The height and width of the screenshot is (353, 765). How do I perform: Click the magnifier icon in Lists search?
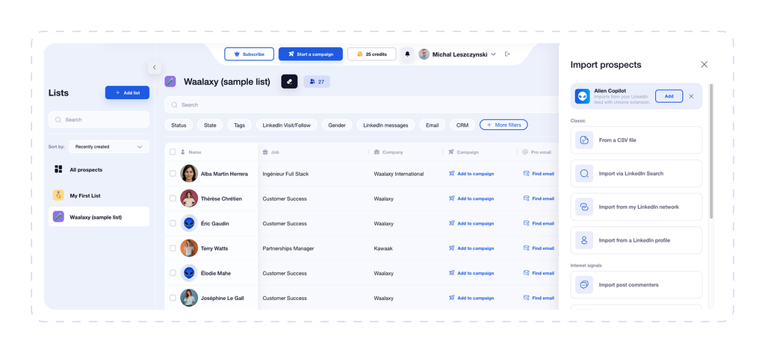tap(58, 119)
